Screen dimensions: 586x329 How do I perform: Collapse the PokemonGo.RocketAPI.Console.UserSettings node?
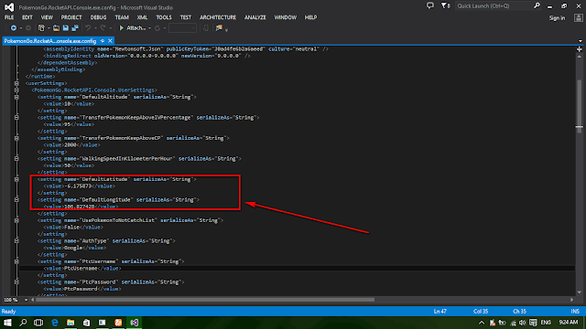coord(16,90)
